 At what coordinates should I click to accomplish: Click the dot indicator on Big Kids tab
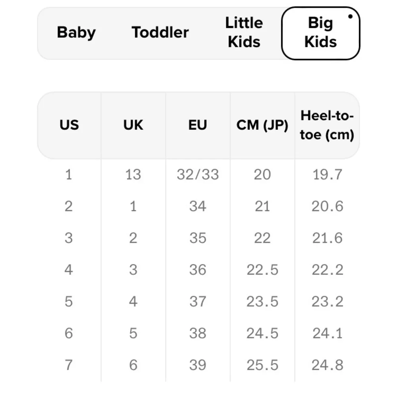pos(351,16)
